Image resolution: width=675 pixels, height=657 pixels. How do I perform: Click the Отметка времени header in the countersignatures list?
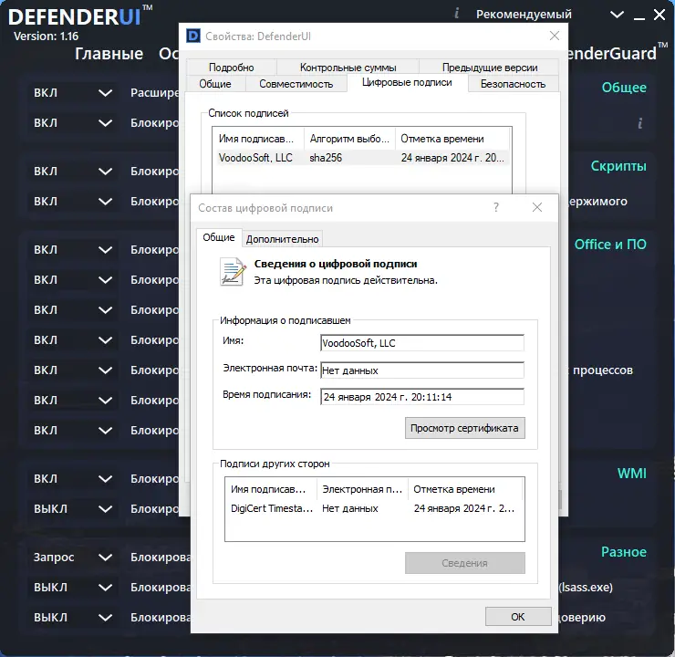(465, 489)
